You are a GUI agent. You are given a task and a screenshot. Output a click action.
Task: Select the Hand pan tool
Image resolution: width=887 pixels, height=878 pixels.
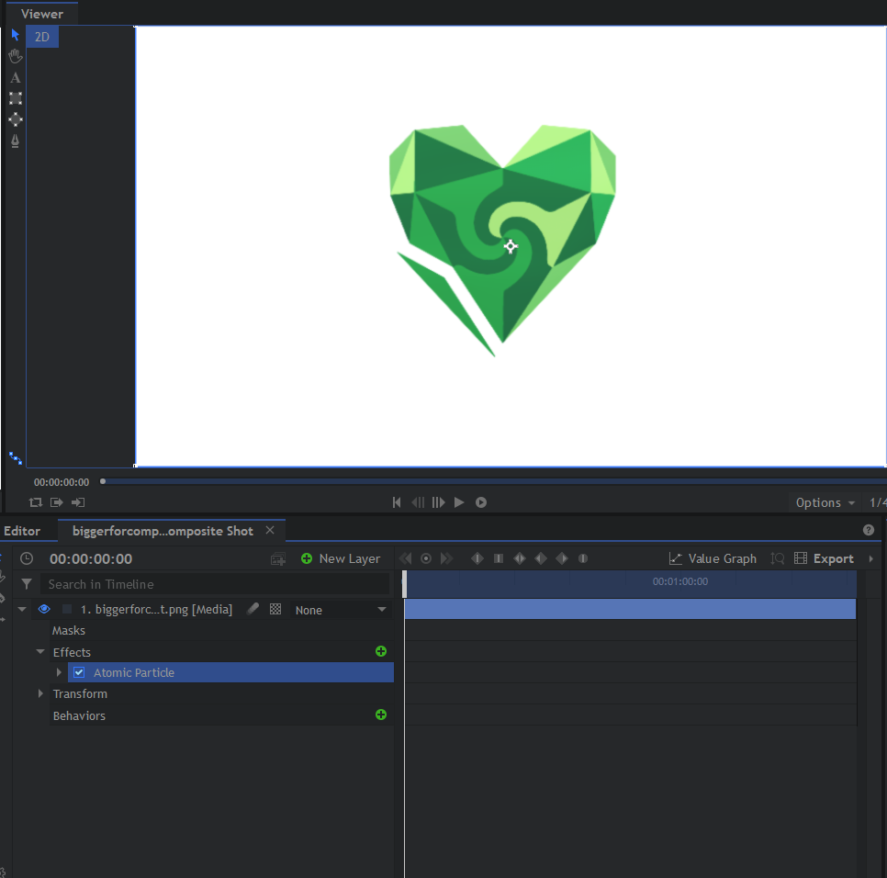[15, 56]
